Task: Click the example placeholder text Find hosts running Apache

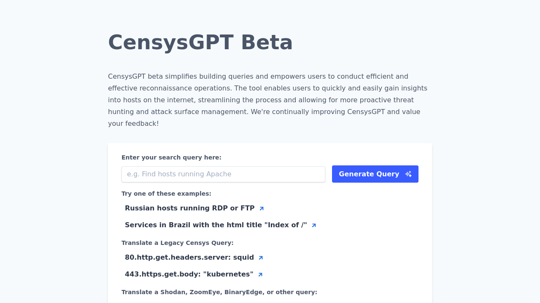Action: [179, 174]
